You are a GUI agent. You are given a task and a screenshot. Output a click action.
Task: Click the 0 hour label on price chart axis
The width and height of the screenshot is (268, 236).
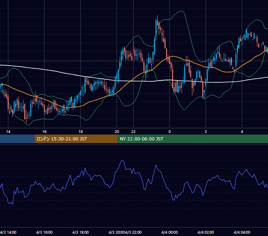point(169,132)
